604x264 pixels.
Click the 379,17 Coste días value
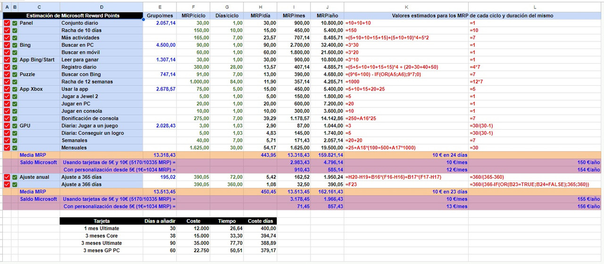coord(260,250)
